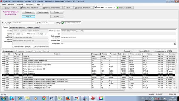Screen dimensions: 179x101
Task: Switch to the Вложения и метки tab
Action: tap(33, 27)
